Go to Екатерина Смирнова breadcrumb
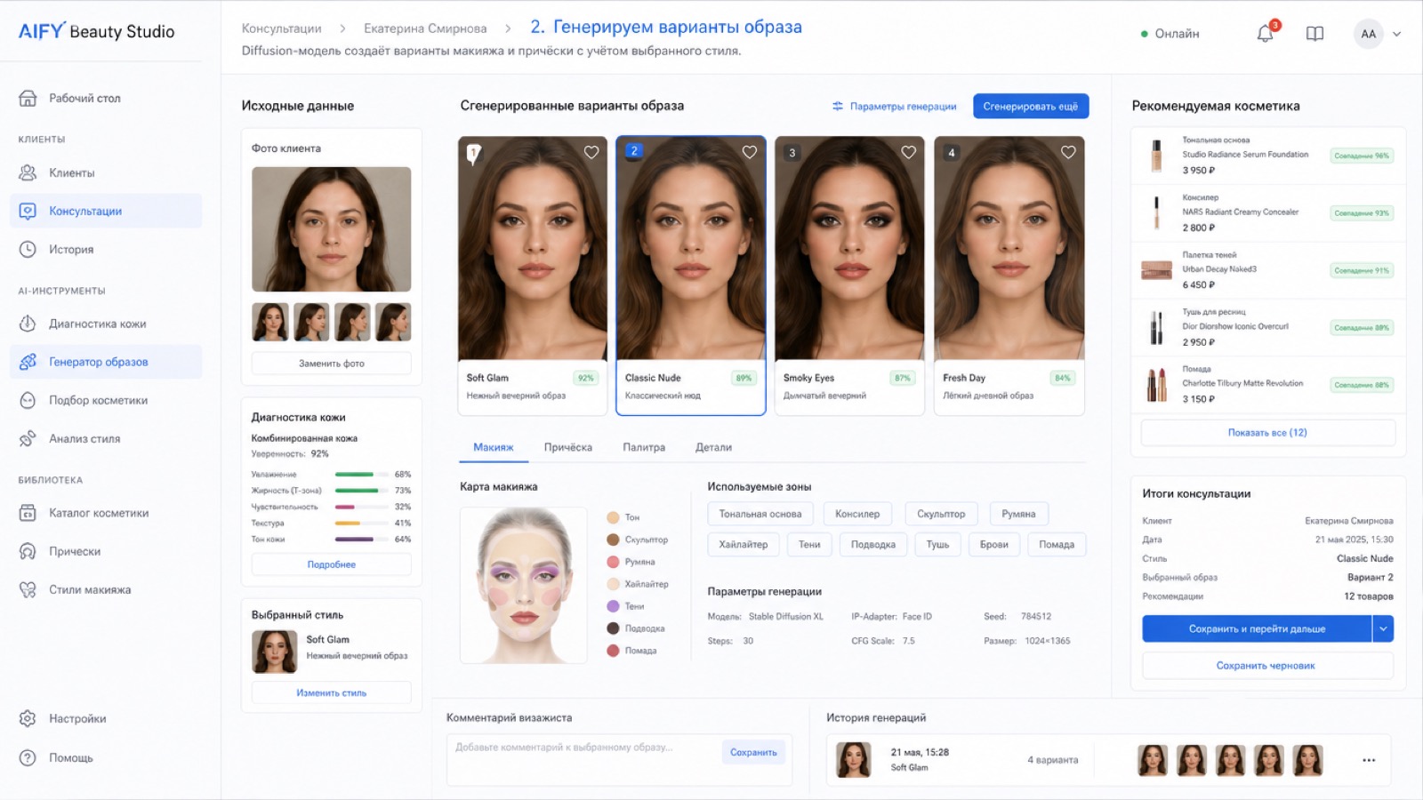The image size is (1423, 800). pyautogui.click(x=425, y=28)
